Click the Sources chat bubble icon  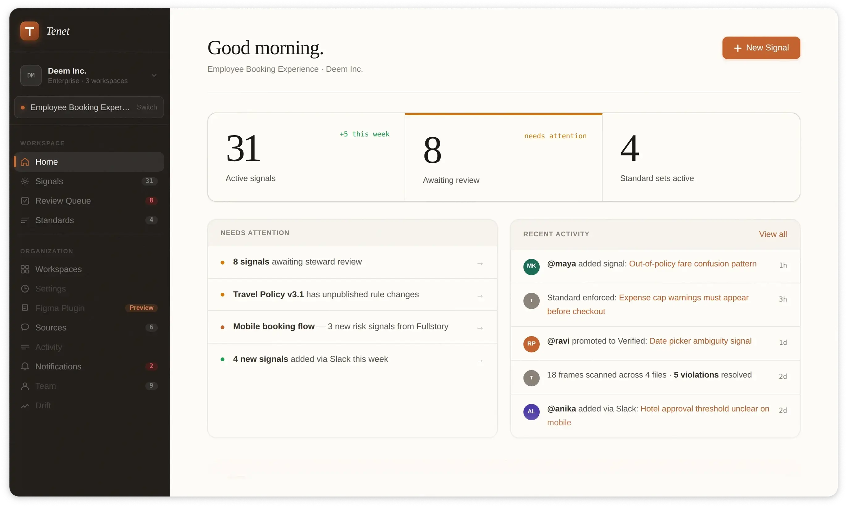tap(25, 327)
